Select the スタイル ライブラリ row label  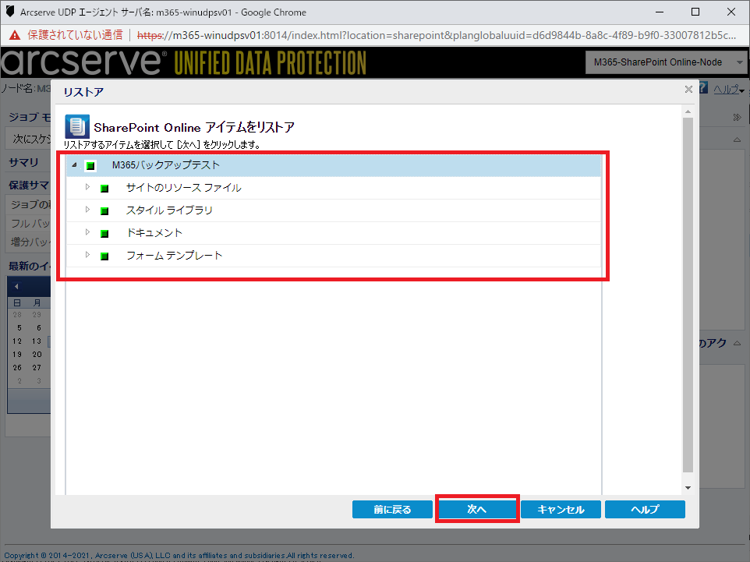tap(169, 210)
